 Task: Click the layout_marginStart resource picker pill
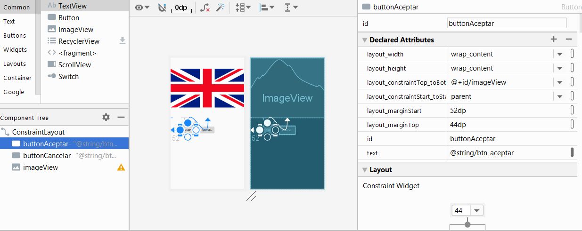coord(572,111)
